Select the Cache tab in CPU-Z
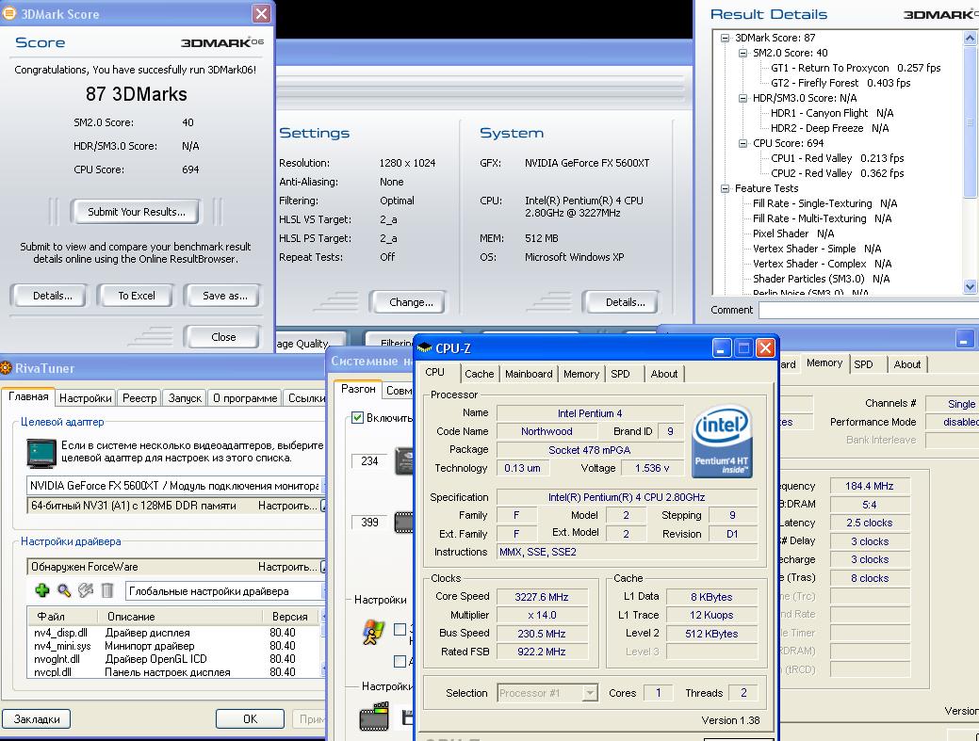Screen dimensions: 979x741 pyautogui.click(x=479, y=374)
